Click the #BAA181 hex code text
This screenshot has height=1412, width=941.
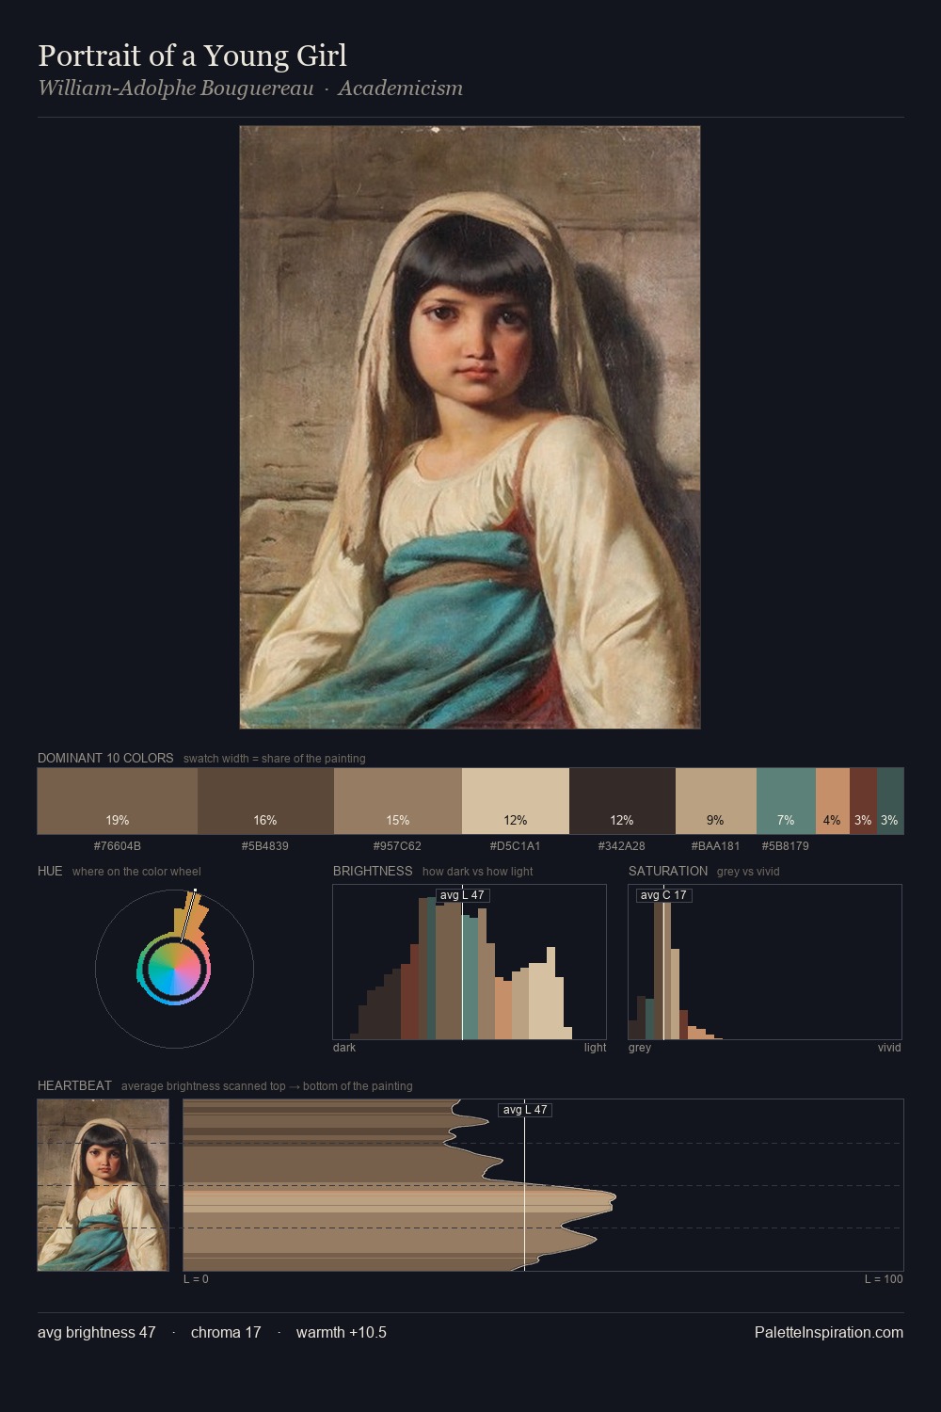coord(716,846)
